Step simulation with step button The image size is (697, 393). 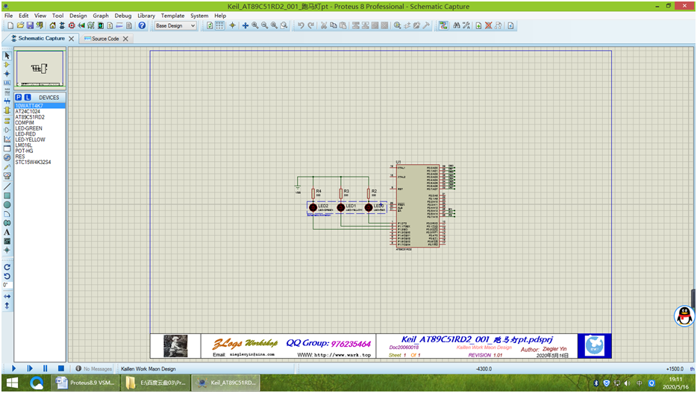coord(30,368)
